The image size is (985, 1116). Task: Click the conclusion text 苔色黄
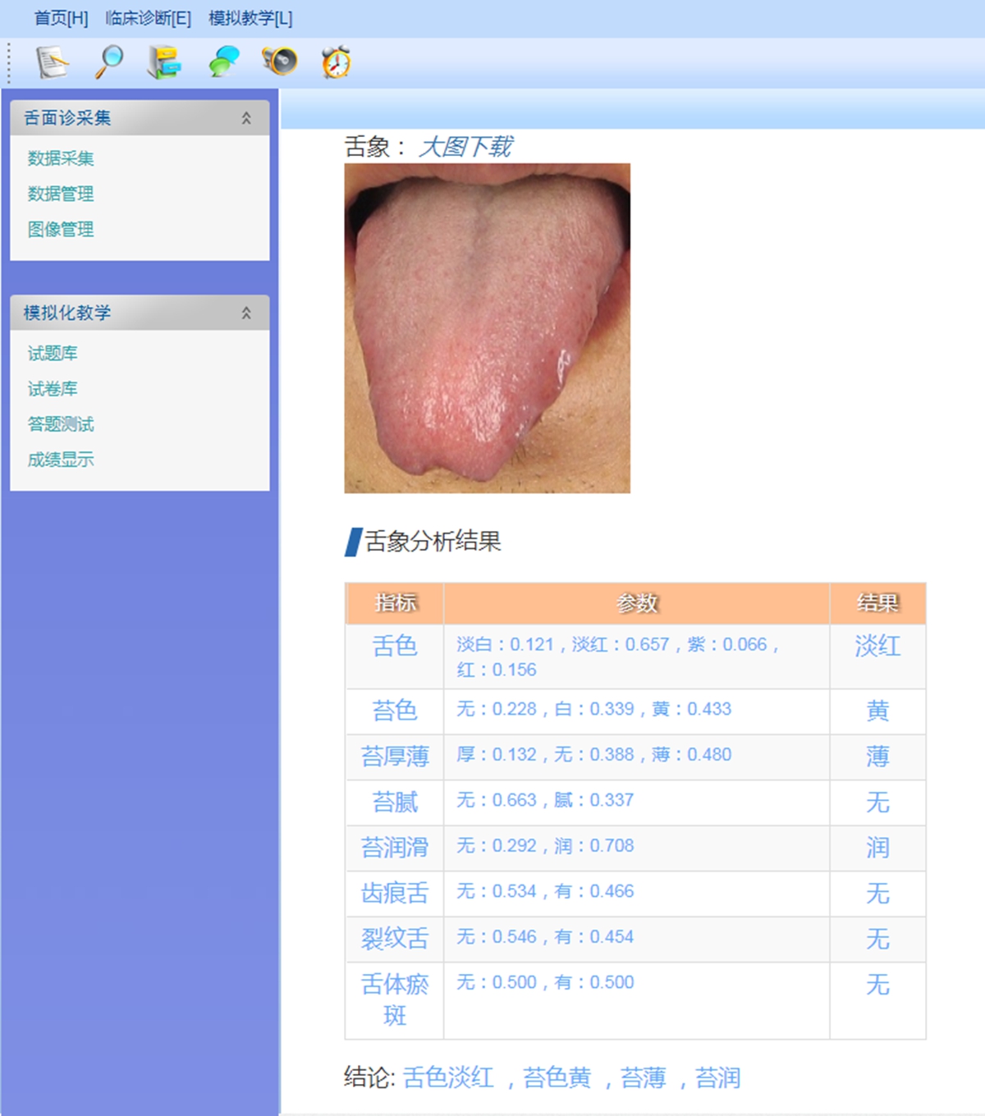point(557,1077)
